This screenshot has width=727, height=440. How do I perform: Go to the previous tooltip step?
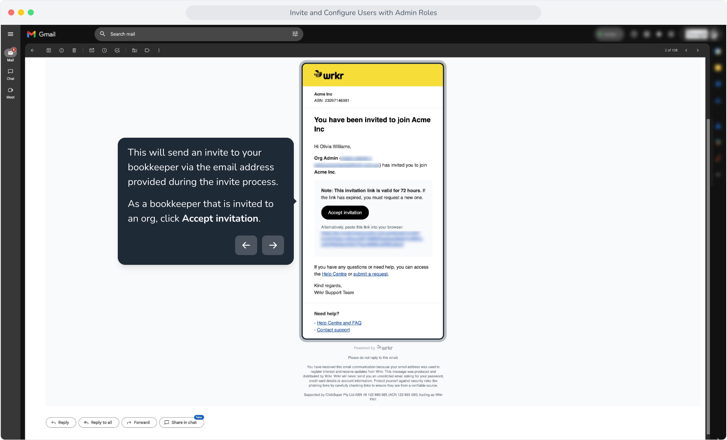[246, 245]
